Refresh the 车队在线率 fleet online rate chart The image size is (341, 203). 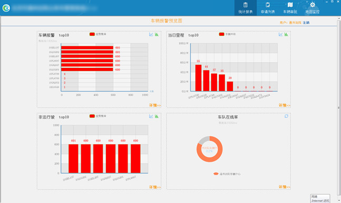coord(286,116)
